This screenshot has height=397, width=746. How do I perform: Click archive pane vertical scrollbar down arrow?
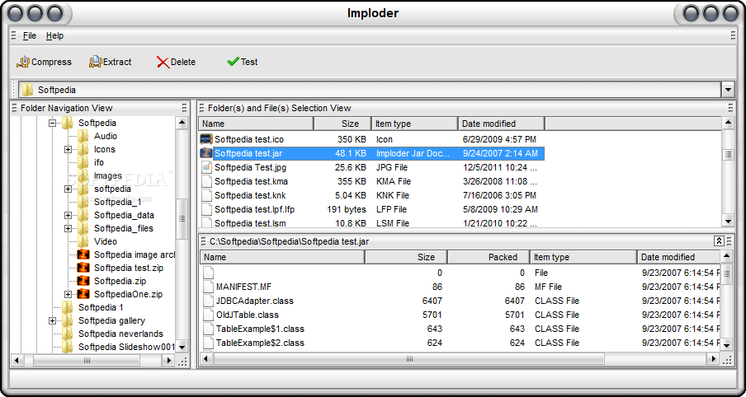[726, 345]
